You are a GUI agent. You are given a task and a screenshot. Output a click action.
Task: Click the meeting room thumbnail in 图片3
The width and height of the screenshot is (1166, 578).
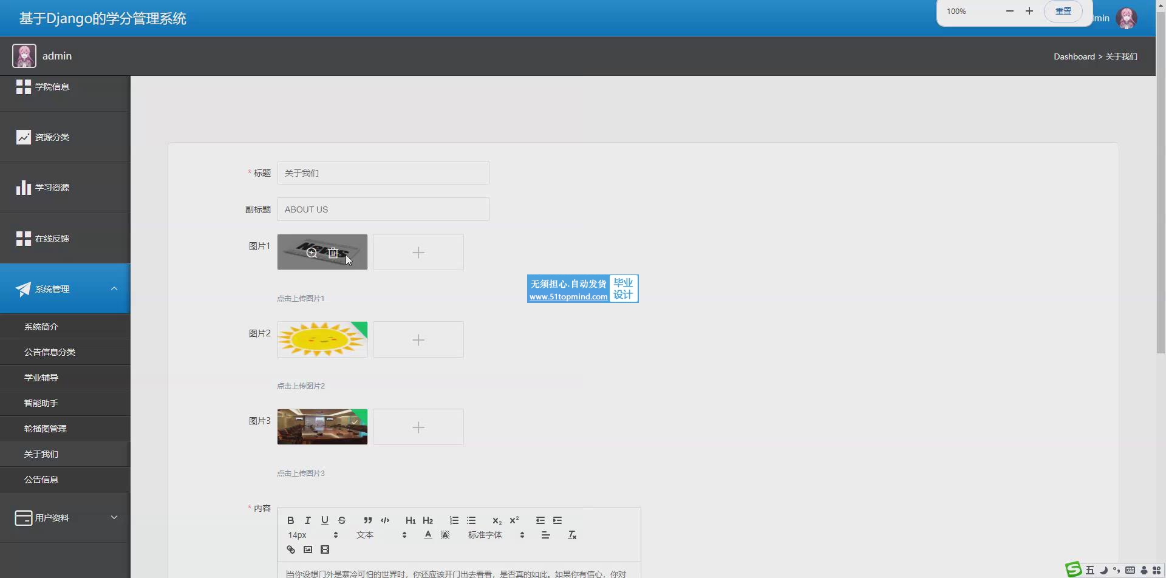click(322, 427)
